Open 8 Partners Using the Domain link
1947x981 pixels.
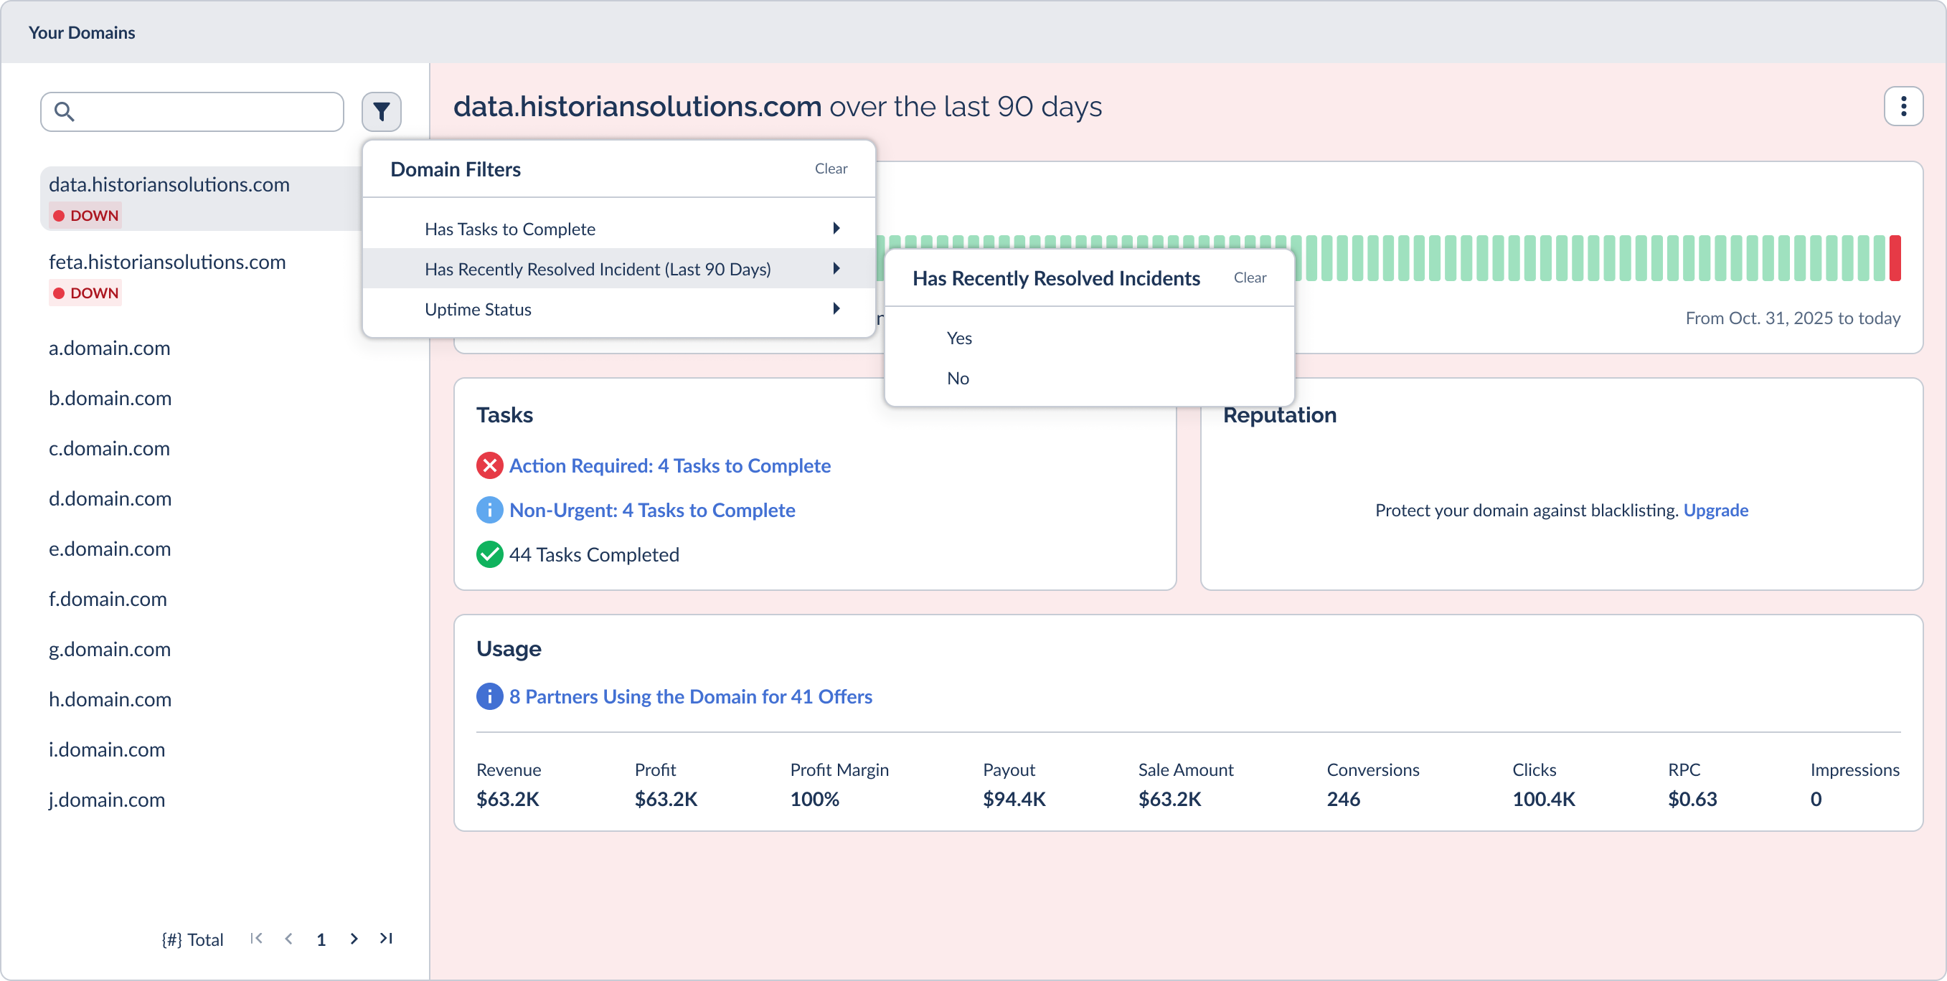(691, 697)
